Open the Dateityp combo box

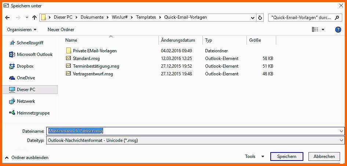(x=195, y=140)
